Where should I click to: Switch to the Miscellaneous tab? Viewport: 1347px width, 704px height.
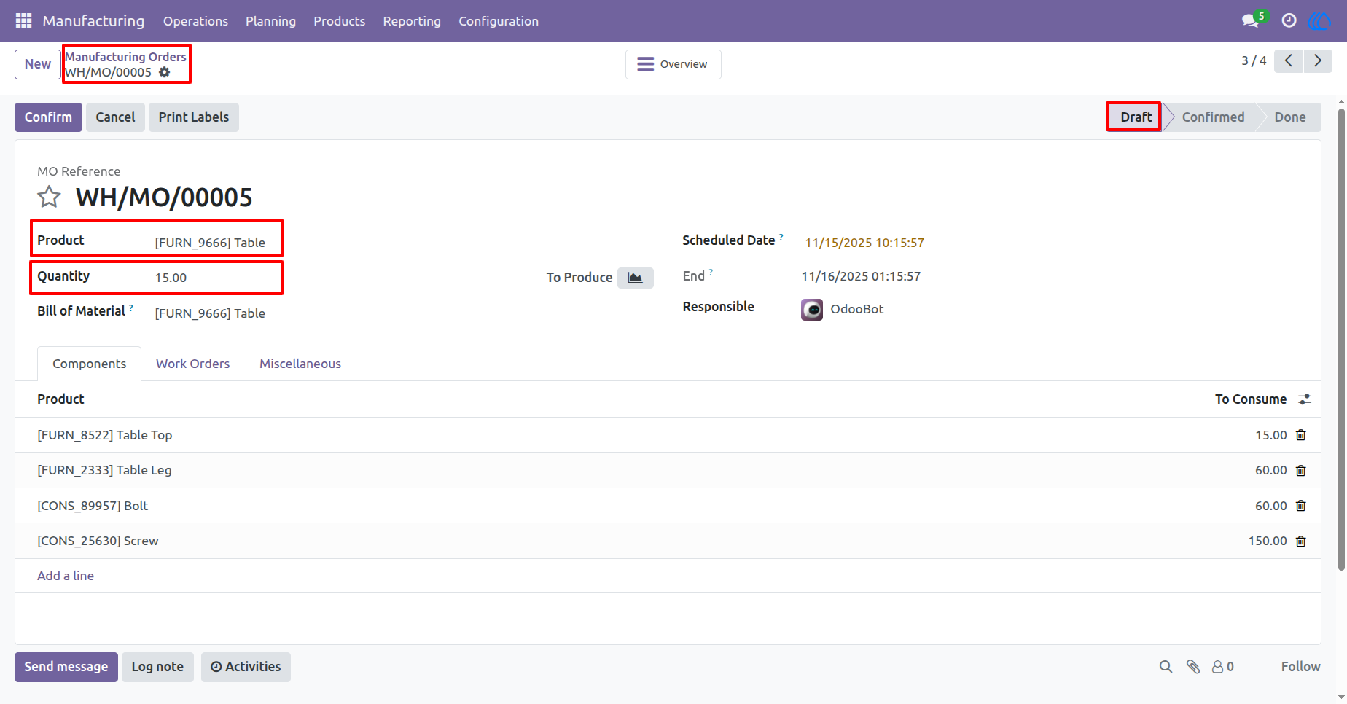(300, 364)
